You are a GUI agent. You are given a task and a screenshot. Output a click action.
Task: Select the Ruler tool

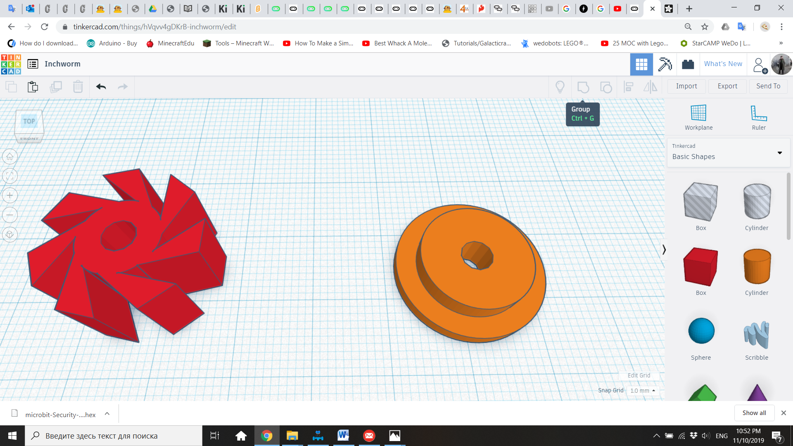[x=759, y=117]
